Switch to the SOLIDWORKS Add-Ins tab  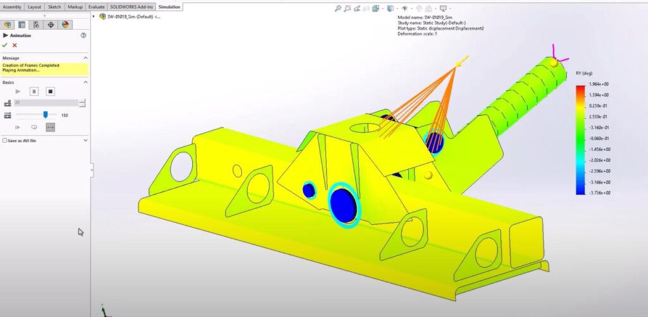pyautogui.click(x=132, y=7)
